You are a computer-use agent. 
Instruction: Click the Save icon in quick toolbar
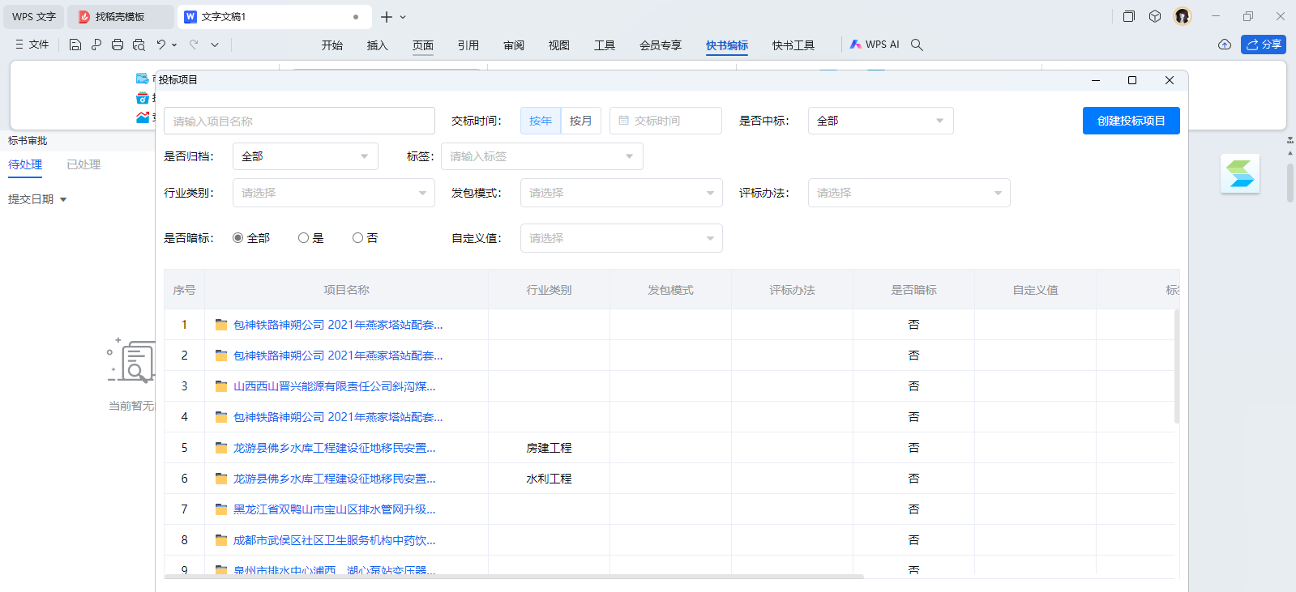tap(75, 45)
